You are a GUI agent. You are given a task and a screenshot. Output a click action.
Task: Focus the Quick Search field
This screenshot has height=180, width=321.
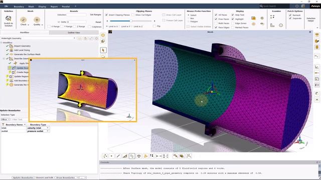[x=274, y=6]
